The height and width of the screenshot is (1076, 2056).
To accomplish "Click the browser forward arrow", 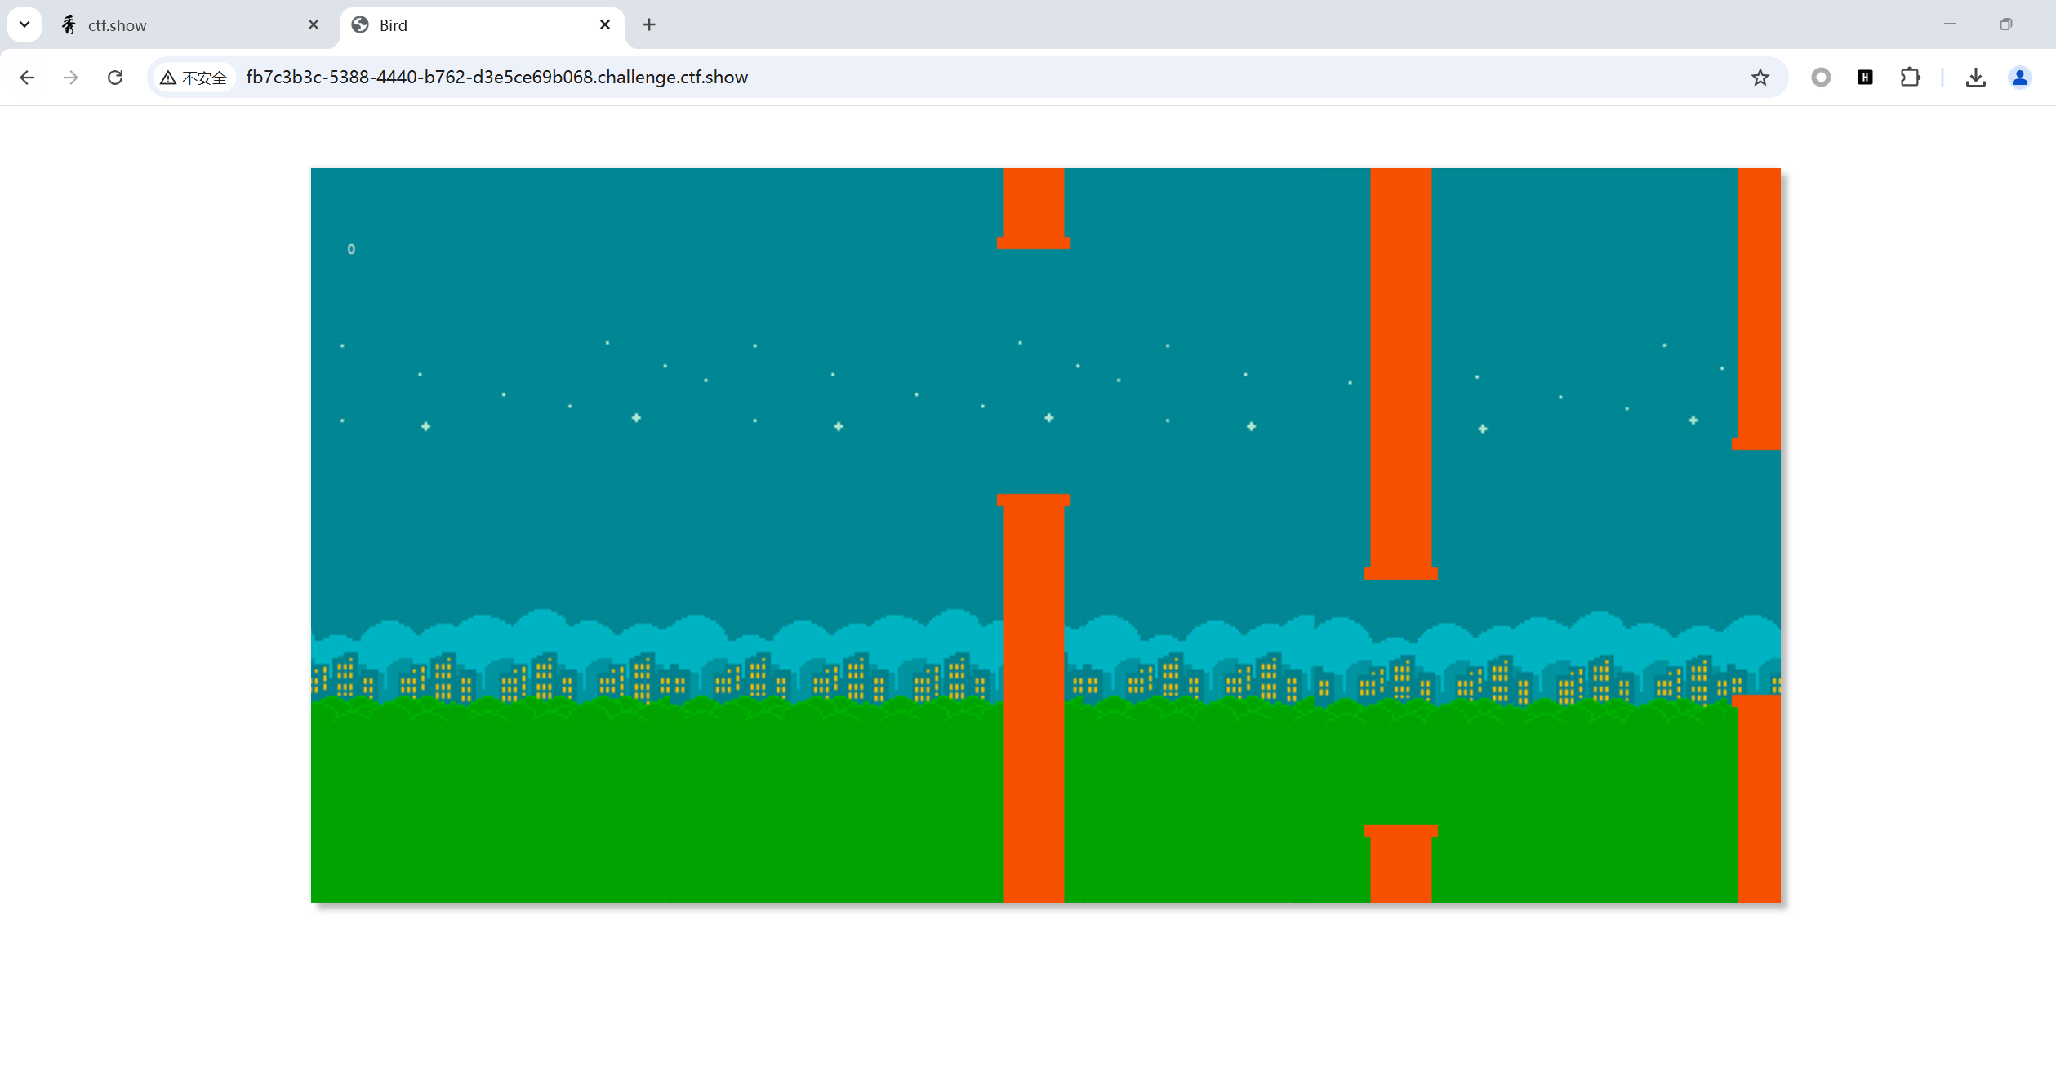I will [71, 78].
